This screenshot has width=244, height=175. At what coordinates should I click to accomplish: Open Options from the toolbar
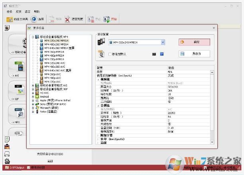[x=38, y=19]
